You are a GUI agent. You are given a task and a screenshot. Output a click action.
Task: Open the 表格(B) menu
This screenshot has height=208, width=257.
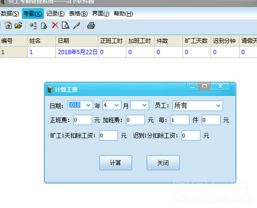[x=78, y=13]
